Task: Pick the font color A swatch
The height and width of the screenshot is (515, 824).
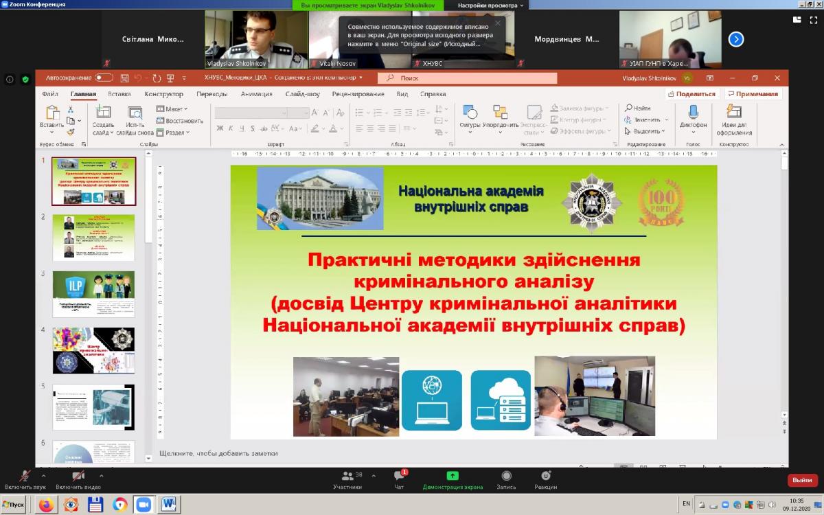Action: [x=333, y=128]
